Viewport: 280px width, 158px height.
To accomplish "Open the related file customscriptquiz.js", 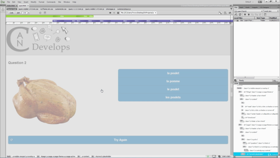I will pyautogui.click(x=124, y=9).
